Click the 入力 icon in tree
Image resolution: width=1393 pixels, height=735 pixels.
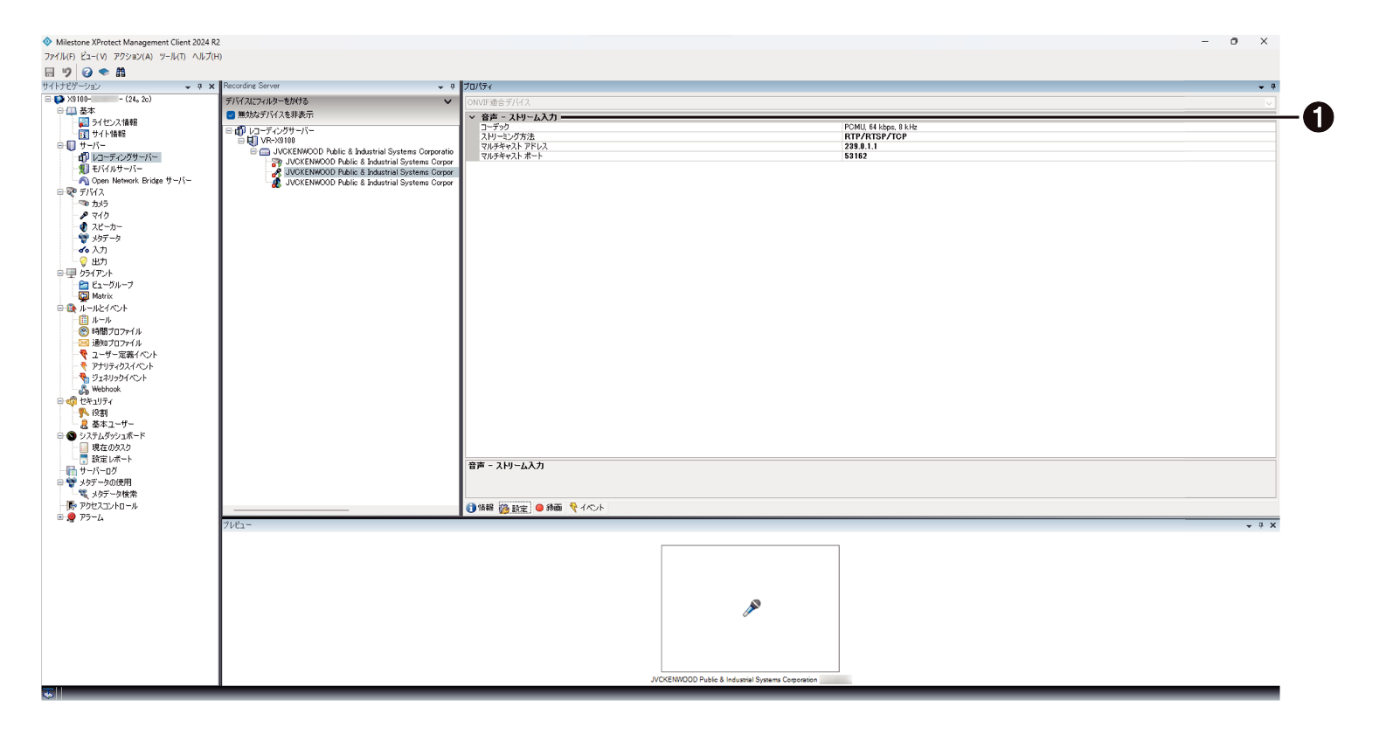click(84, 250)
